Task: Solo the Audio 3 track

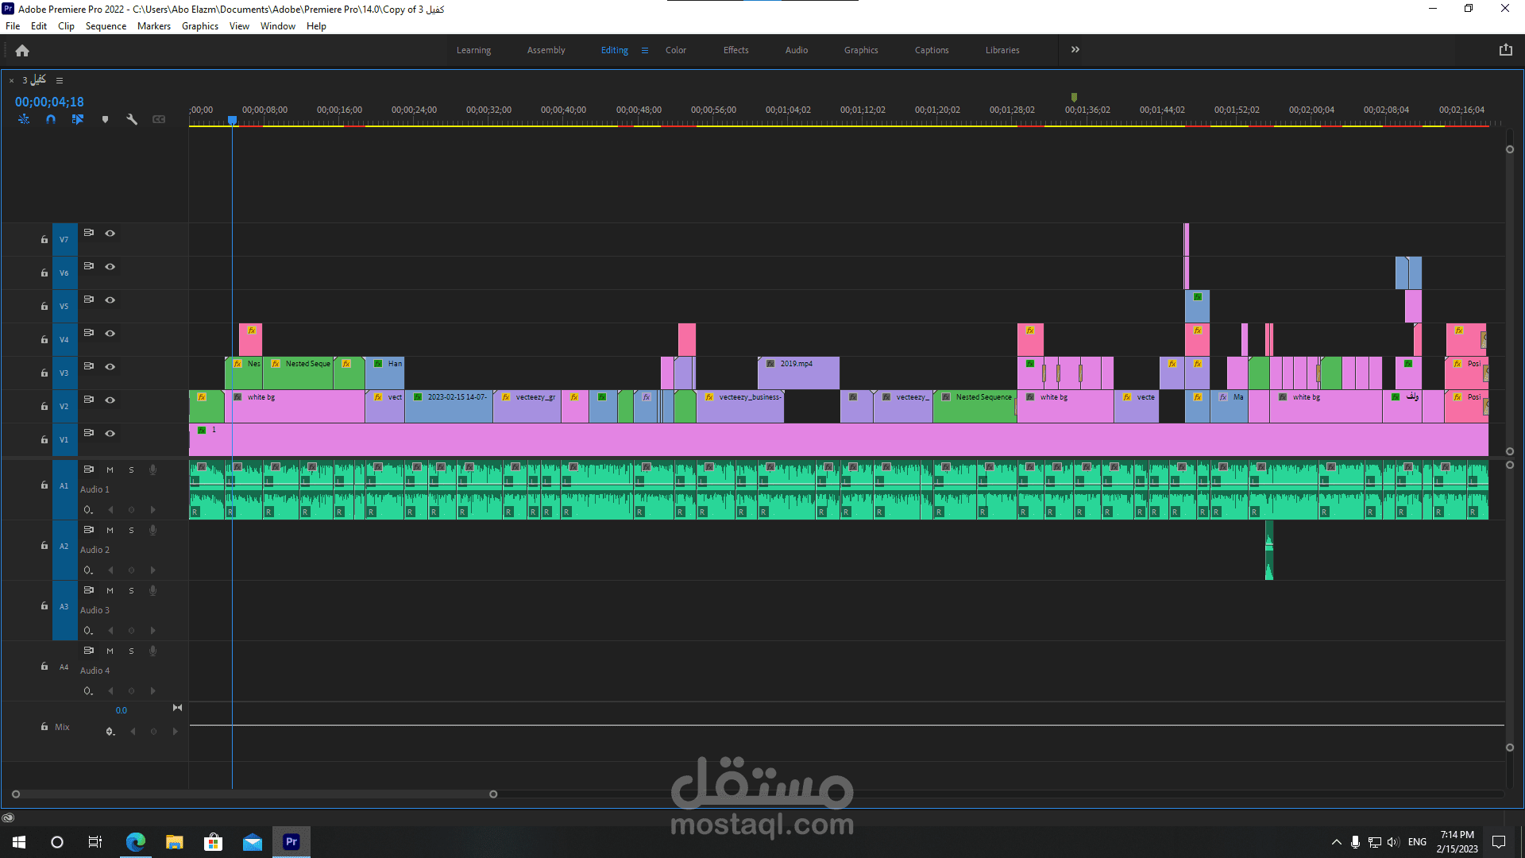Action: click(131, 590)
